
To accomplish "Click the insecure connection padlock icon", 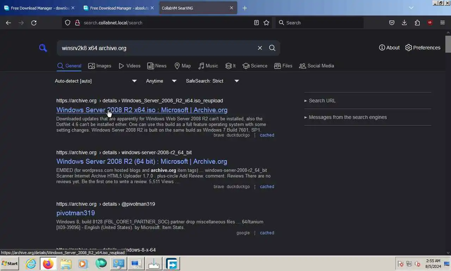I will click(x=77, y=23).
